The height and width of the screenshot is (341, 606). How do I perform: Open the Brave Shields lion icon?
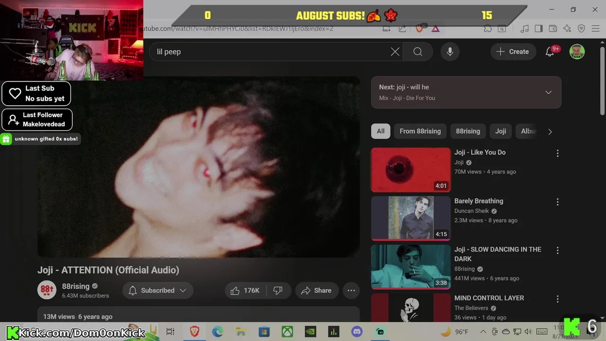click(x=419, y=28)
